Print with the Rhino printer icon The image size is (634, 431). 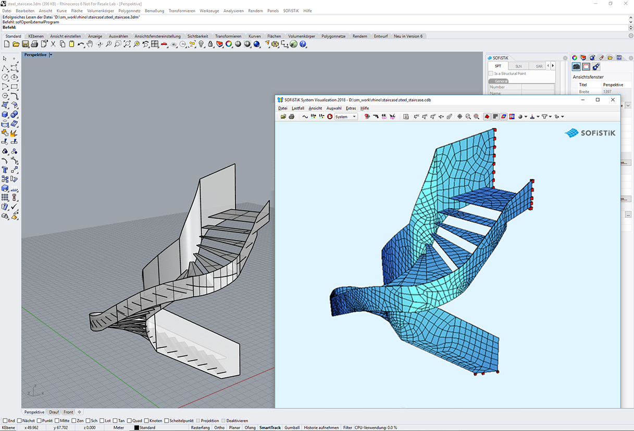click(34, 44)
